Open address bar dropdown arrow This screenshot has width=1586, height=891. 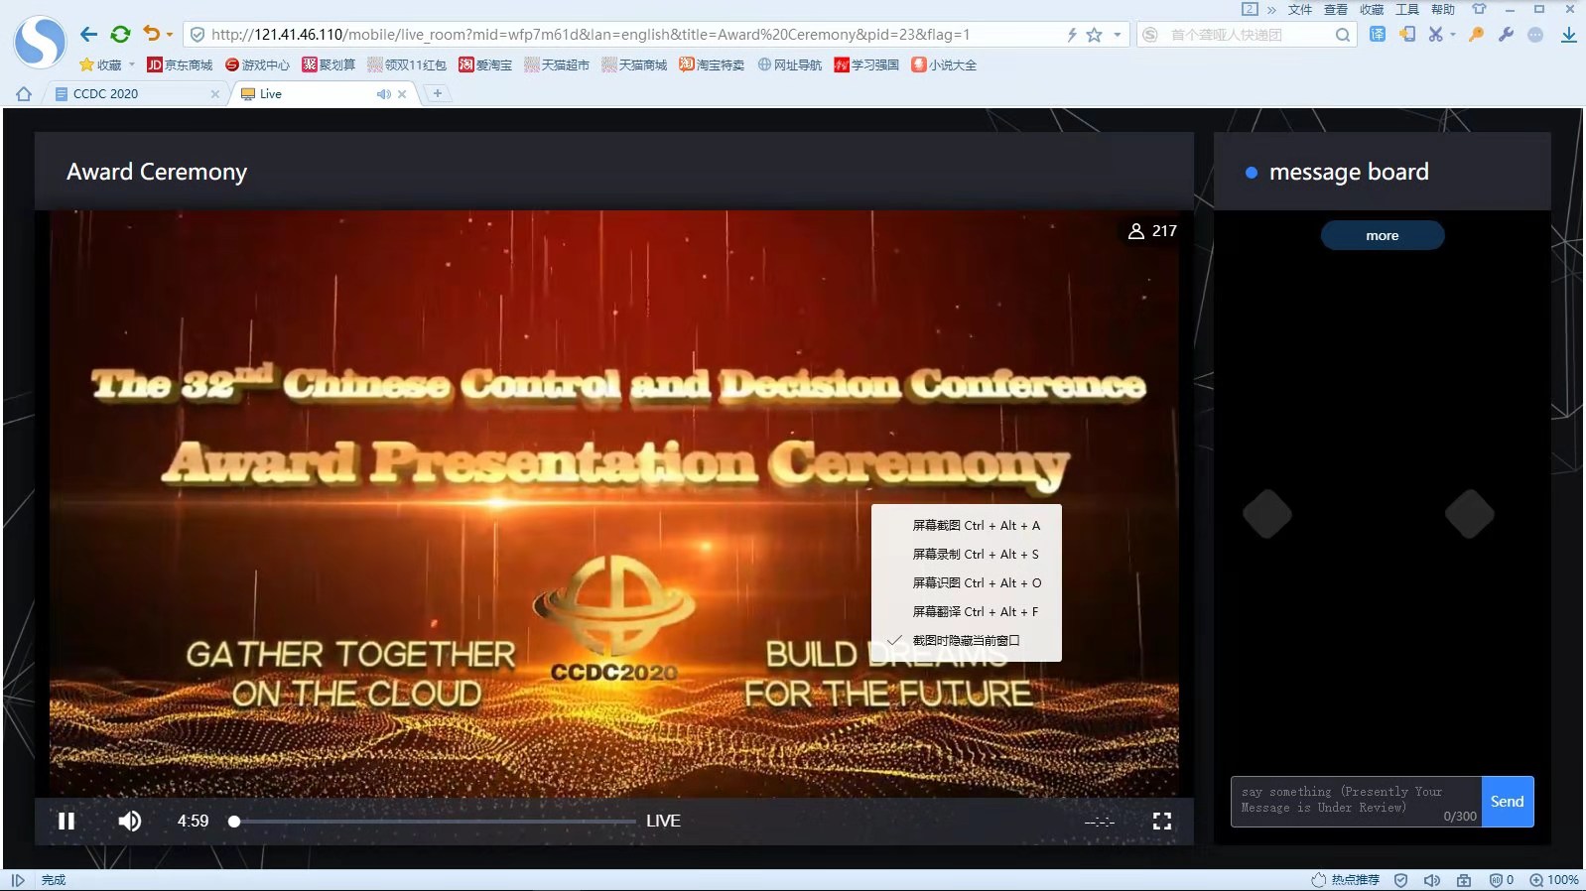point(1118,35)
